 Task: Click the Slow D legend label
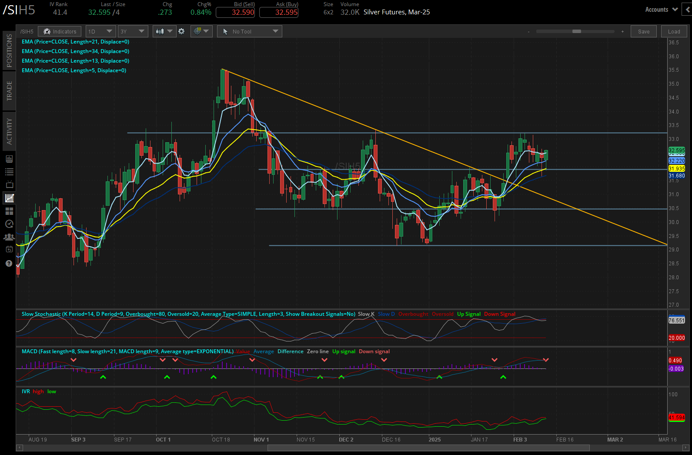click(386, 314)
